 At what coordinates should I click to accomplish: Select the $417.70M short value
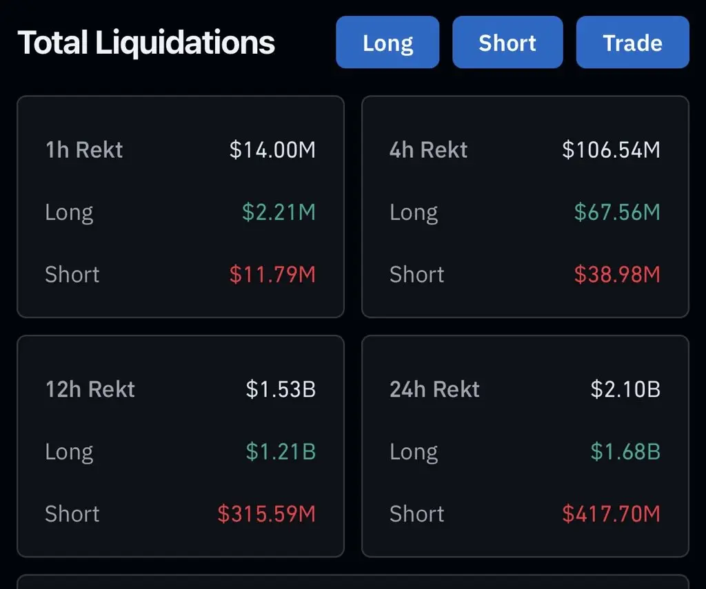point(611,514)
